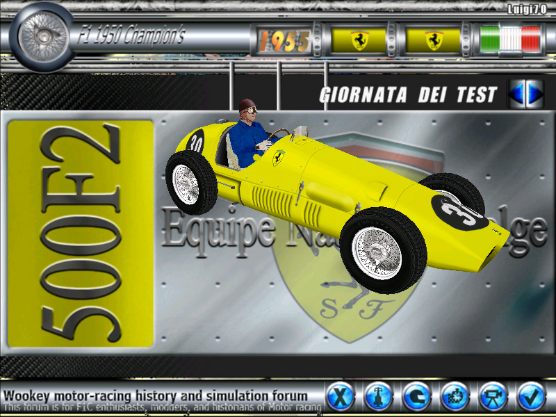Click the second Ferrari shield badge
The image size is (556, 417).
pos(433,40)
